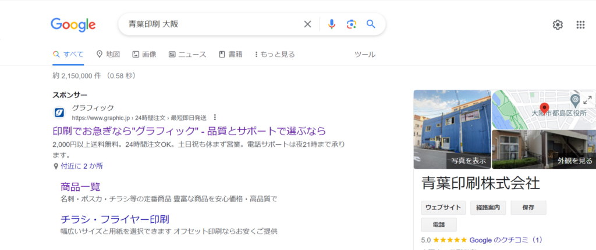
Task: Open the three-dot menu beside graphic.jp URL
Action: (215, 117)
